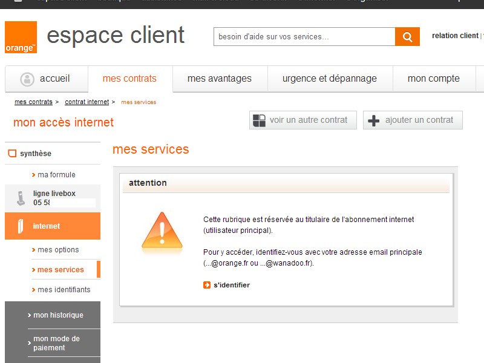
Task: Open mes services sidebar link
Action: [x=61, y=270]
